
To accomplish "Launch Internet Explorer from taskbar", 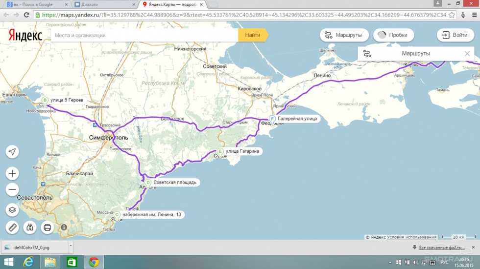I will [x=29, y=262].
